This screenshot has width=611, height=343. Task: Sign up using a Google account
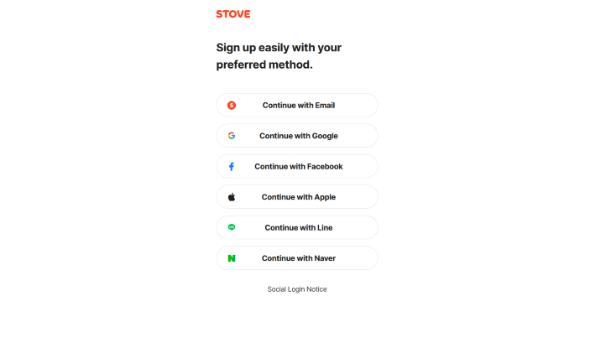click(x=298, y=136)
